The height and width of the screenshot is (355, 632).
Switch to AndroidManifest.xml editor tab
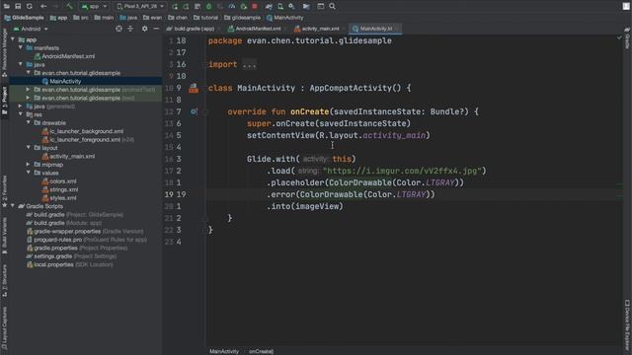coord(257,29)
